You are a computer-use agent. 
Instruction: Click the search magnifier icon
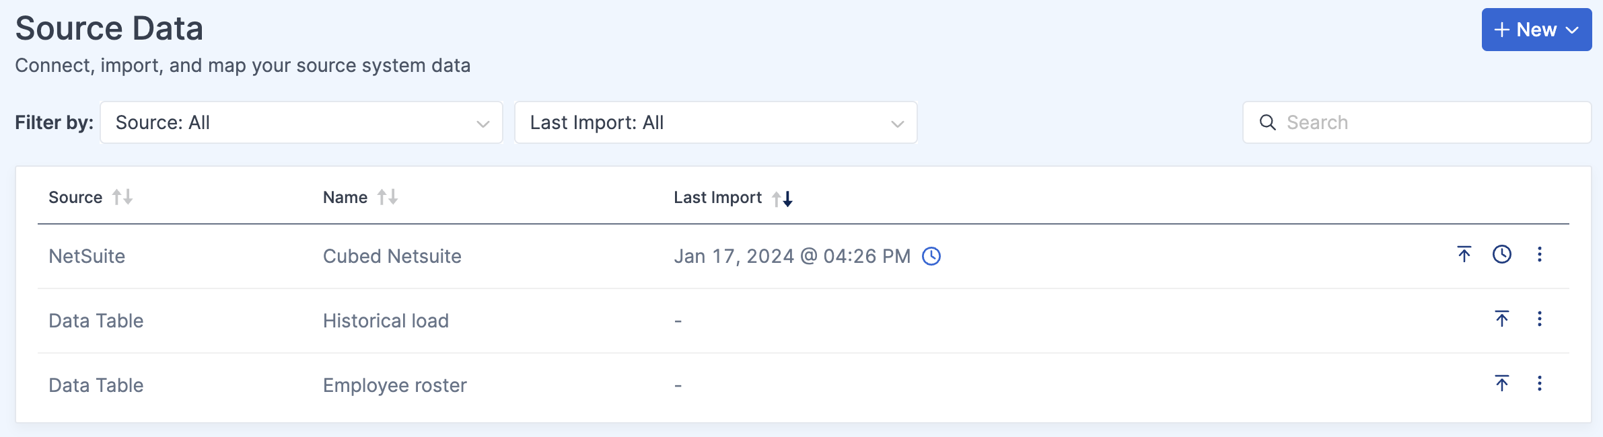tap(1268, 123)
